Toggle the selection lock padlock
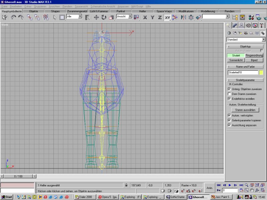This screenshot has width=267, height=200. [x=126, y=185]
